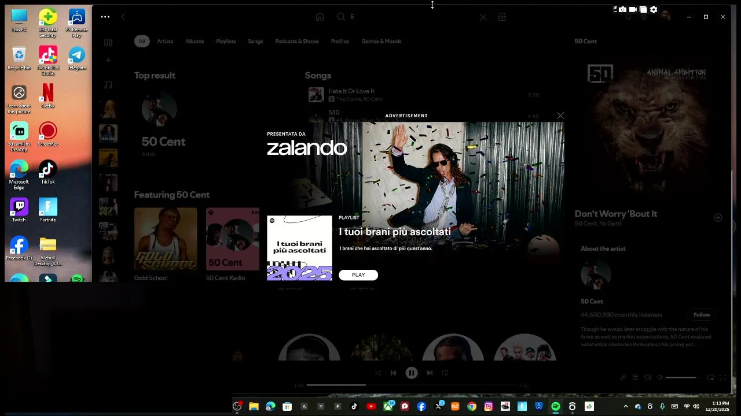Switch to the Podcasts & Shows filter
The width and height of the screenshot is (741, 416).
pyautogui.click(x=297, y=41)
